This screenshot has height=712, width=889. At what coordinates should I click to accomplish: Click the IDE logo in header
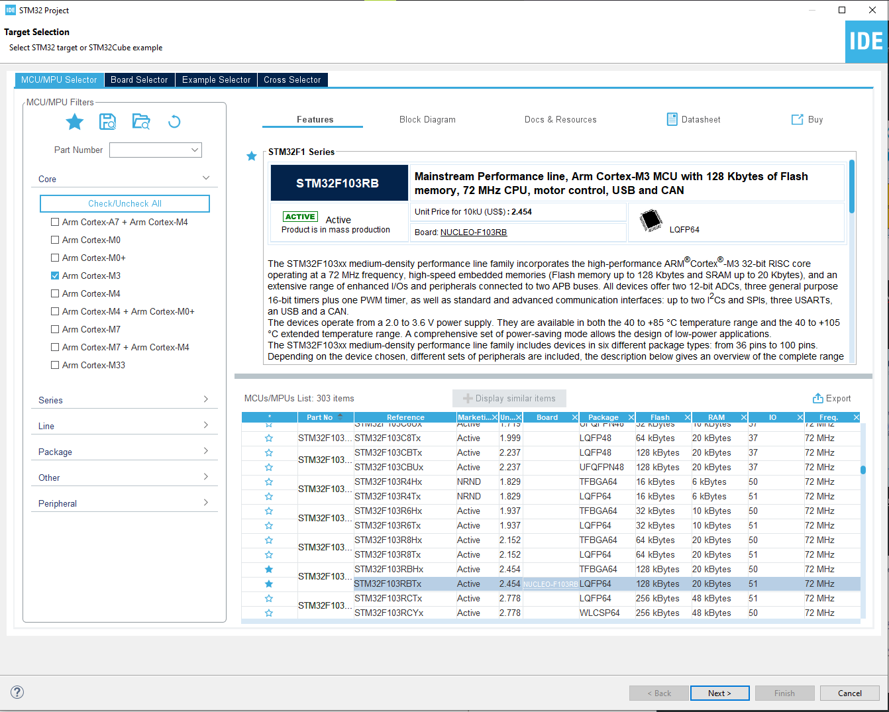[866, 42]
